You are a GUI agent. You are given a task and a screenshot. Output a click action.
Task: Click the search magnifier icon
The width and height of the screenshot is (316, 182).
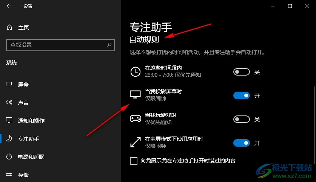pyautogui.click(x=109, y=45)
